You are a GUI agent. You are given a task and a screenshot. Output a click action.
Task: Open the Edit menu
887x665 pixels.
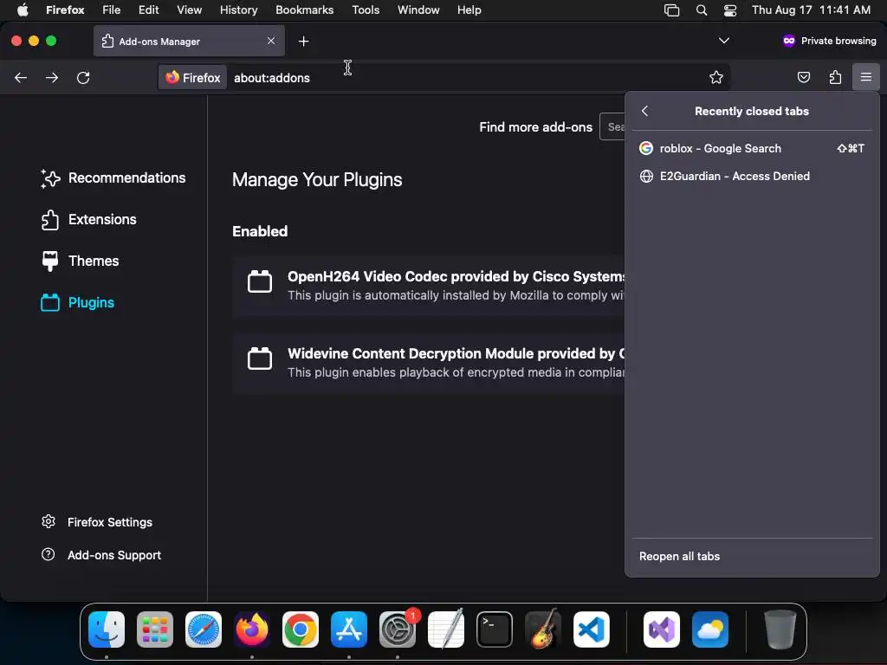148,10
